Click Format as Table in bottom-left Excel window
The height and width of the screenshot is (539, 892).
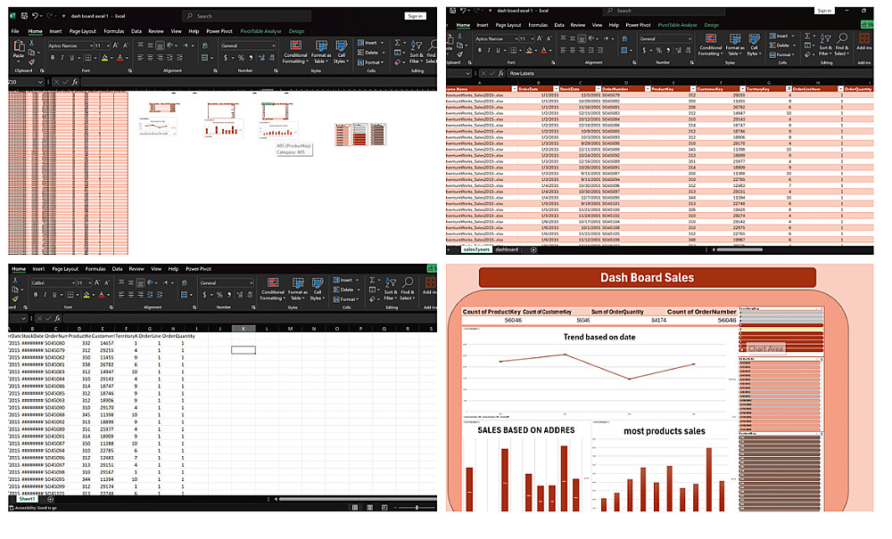[298, 289]
